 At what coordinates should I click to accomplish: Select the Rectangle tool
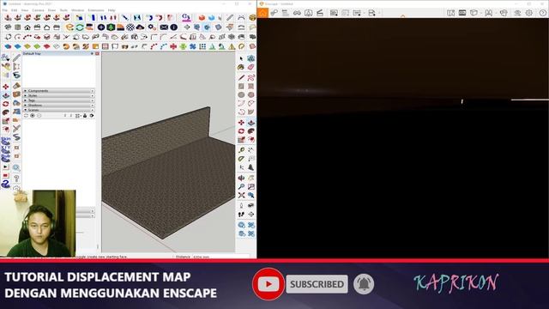pyautogui.click(x=241, y=86)
